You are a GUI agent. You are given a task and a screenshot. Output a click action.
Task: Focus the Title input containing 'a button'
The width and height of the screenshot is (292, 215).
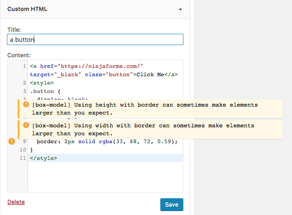click(x=95, y=40)
